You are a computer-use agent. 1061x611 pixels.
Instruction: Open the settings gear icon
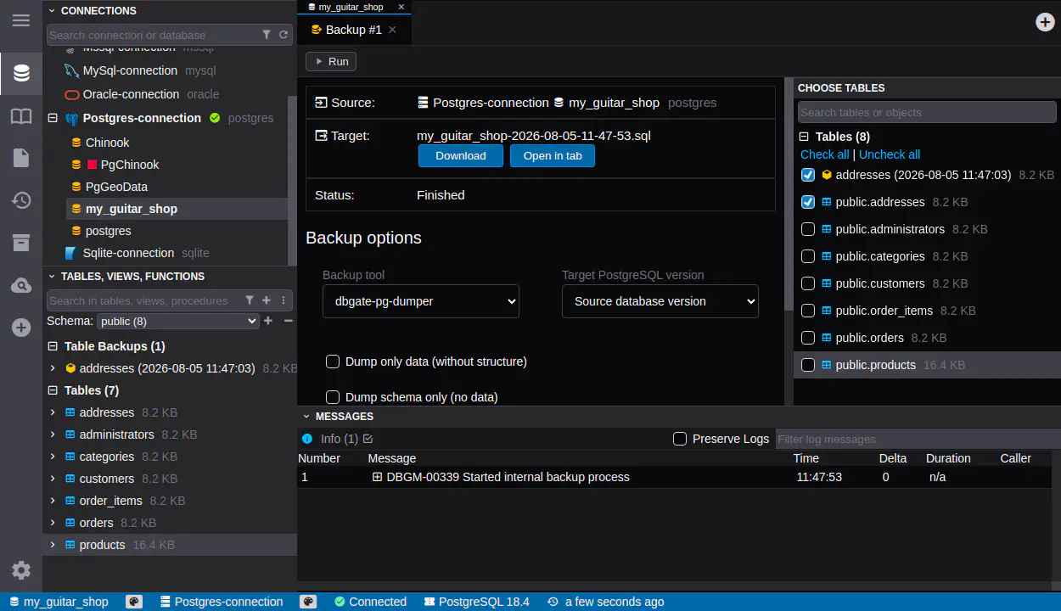(21, 570)
